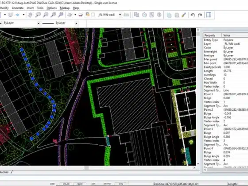Open the Tools menu
The height and width of the screenshot is (186, 248).
pos(40,8)
